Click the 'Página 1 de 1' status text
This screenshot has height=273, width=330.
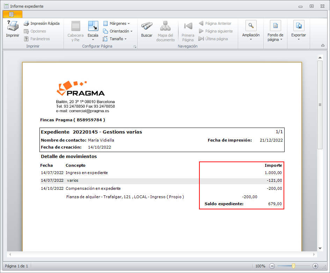pyautogui.click(x=16, y=266)
